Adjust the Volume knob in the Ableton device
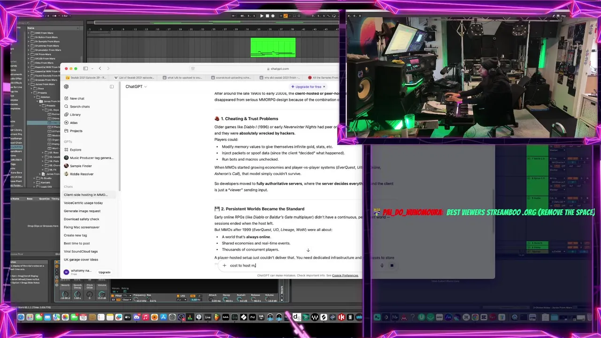601x338 pixels. click(101, 295)
